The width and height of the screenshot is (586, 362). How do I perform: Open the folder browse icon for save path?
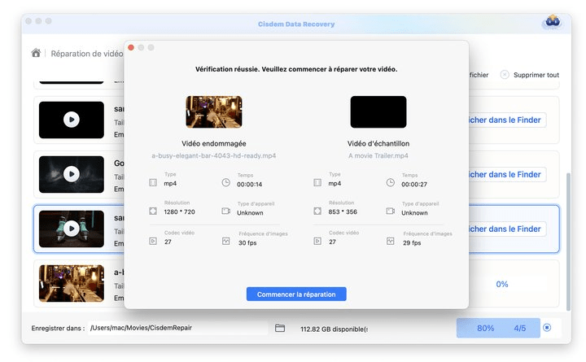click(x=280, y=328)
